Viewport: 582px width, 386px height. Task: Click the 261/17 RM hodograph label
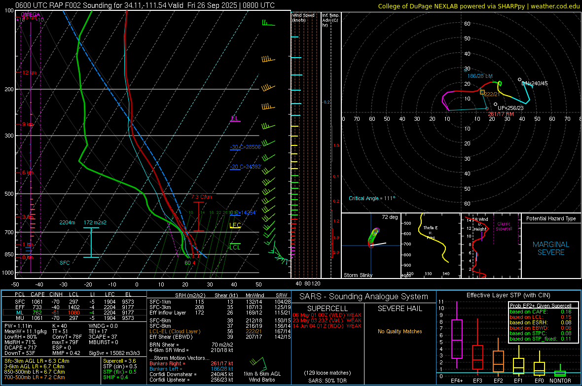pyautogui.click(x=501, y=114)
